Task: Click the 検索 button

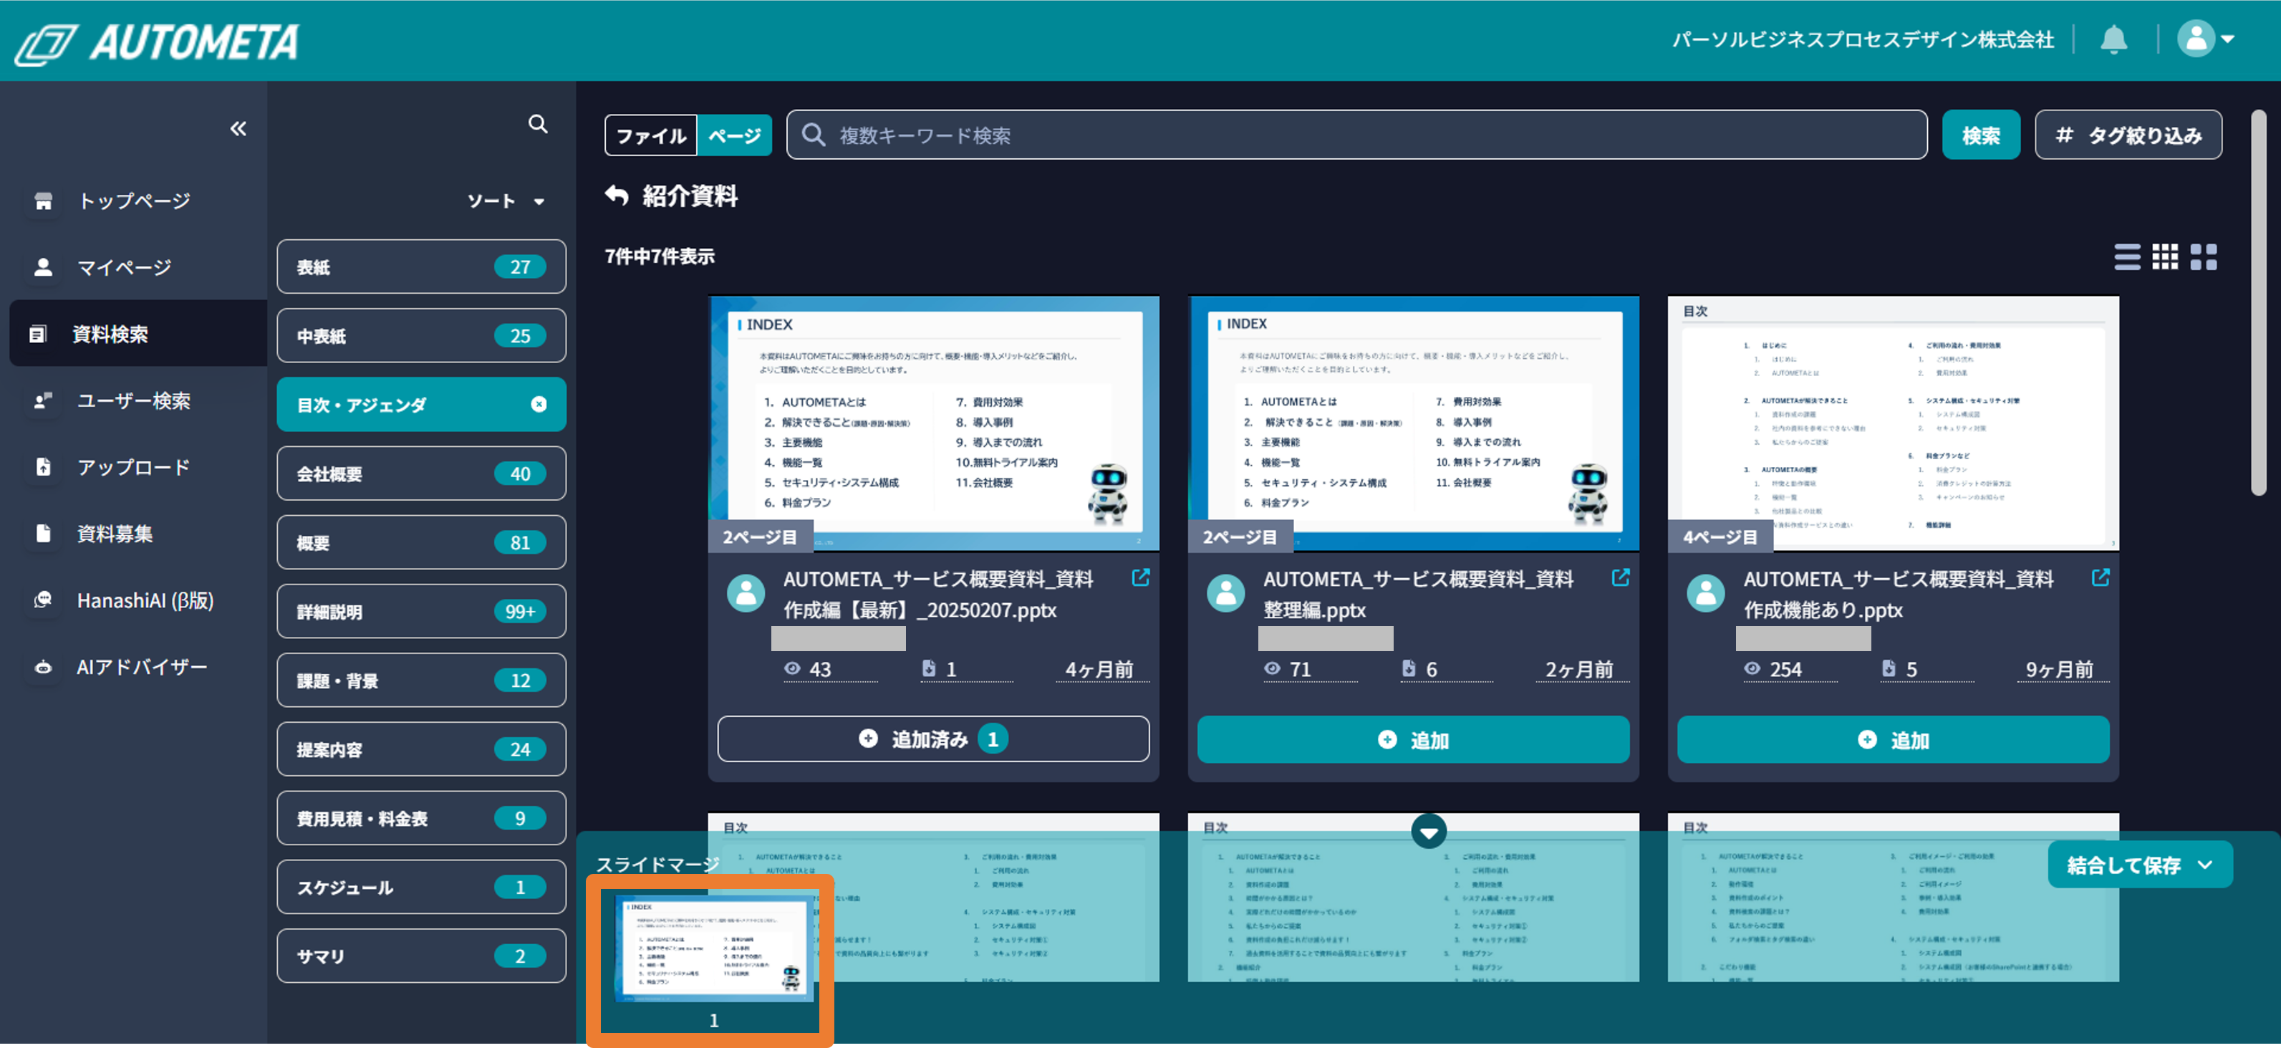Action: pos(1981,135)
